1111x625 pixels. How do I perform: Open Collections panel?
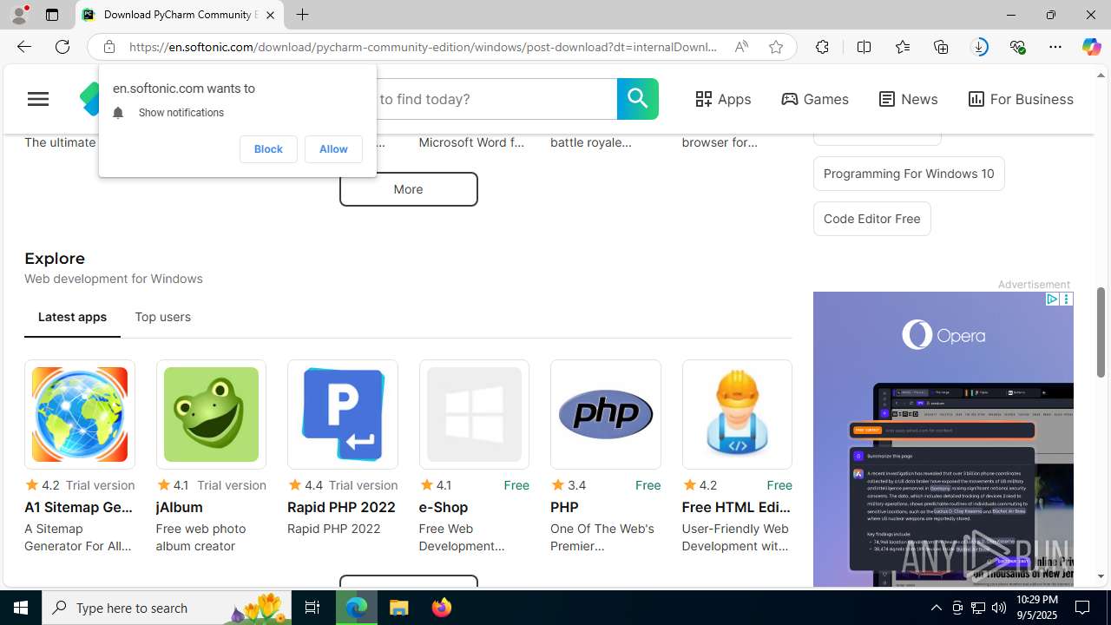click(x=941, y=47)
